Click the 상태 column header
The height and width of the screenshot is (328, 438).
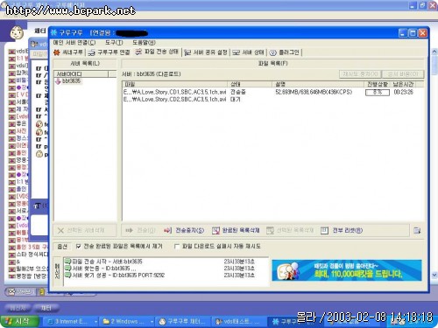(251, 85)
